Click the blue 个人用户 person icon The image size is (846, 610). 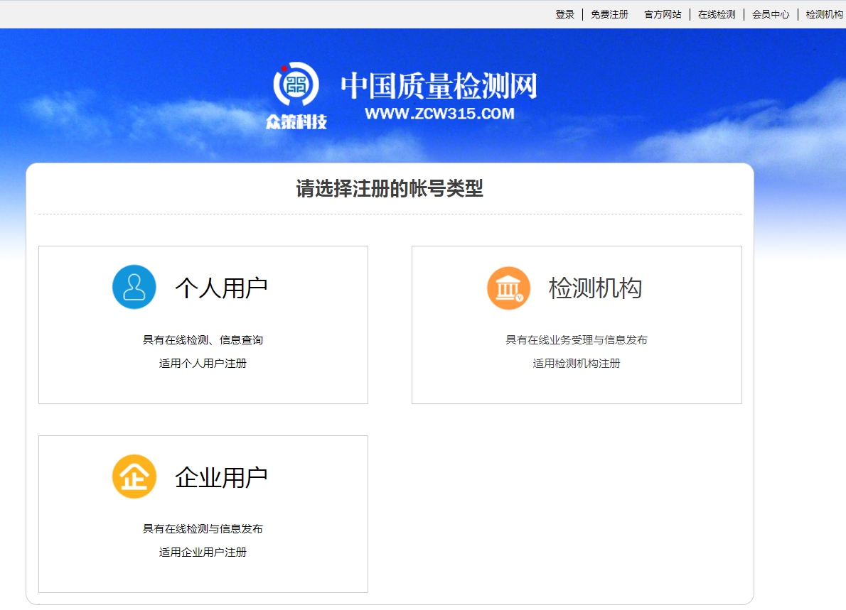click(134, 287)
